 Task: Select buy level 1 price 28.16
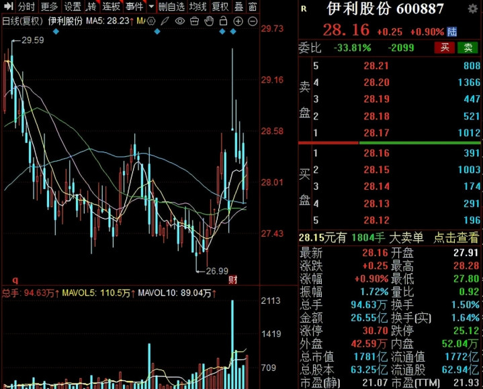[x=376, y=153]
